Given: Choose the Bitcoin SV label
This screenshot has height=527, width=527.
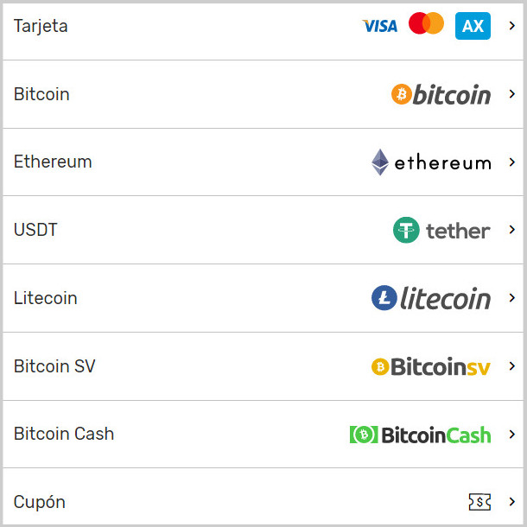Looking at the screenshot, I should (x=54, y=366).
